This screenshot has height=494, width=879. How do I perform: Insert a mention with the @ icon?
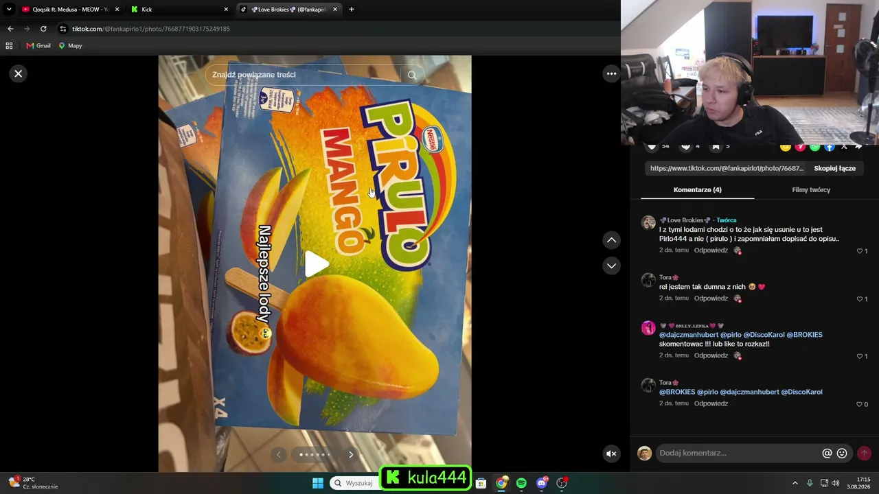(x=827, y=453)
